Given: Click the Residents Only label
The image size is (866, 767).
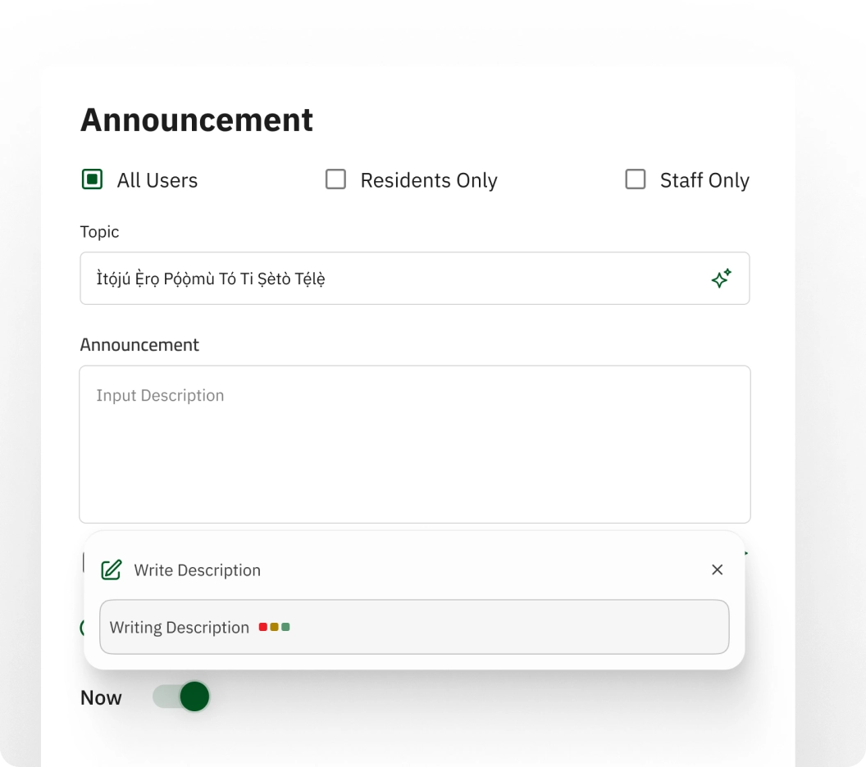Looking at the screenshot, I should [x=429, y=180].
